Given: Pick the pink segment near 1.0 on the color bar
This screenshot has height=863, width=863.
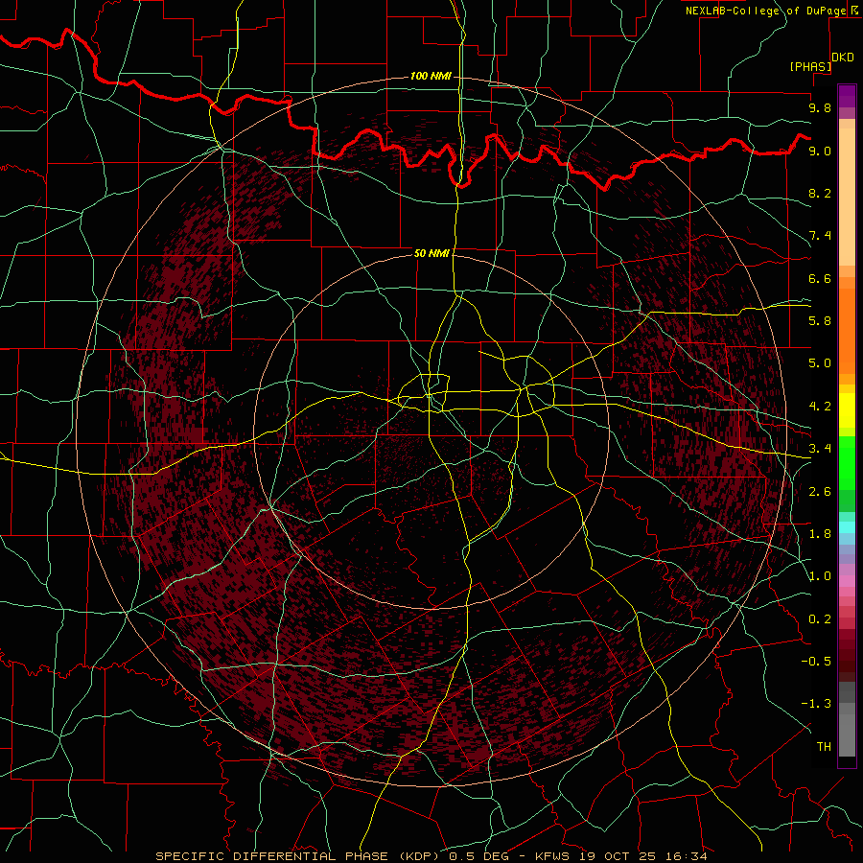Looking at the screenshot, I should (x=847, y=581).
